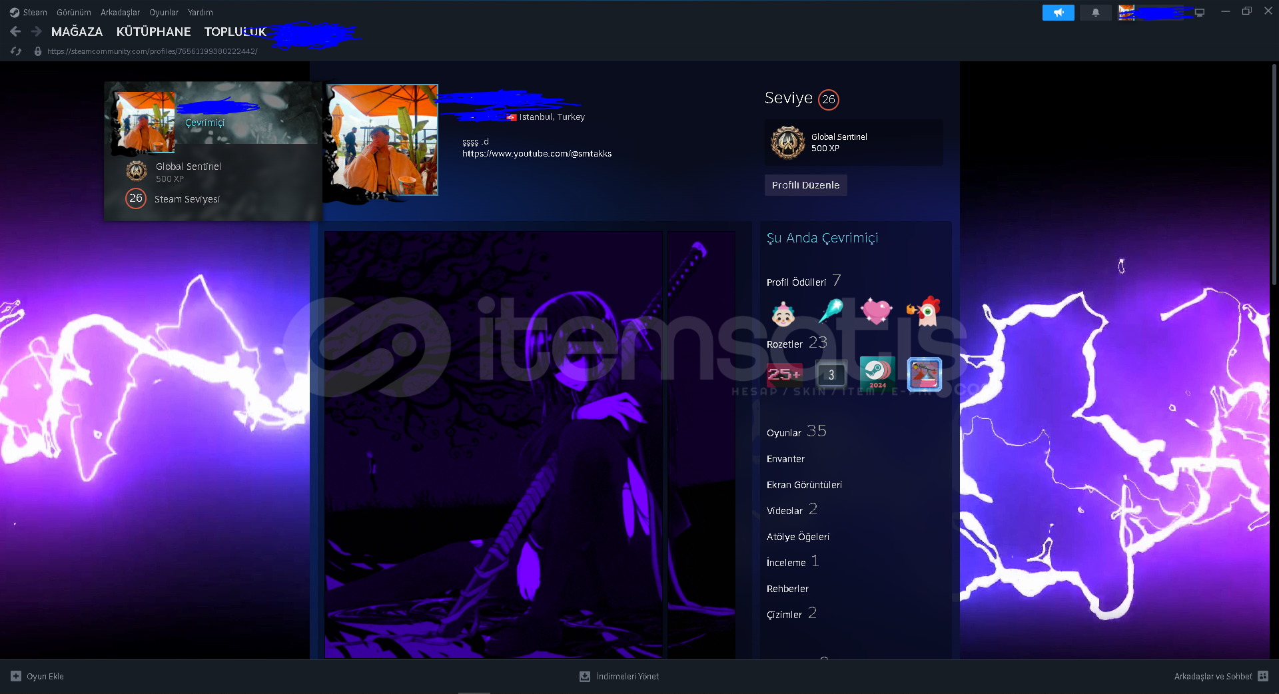
Task: Switch to the KÜTÜPHANE tab
Action: click(153, 31)
